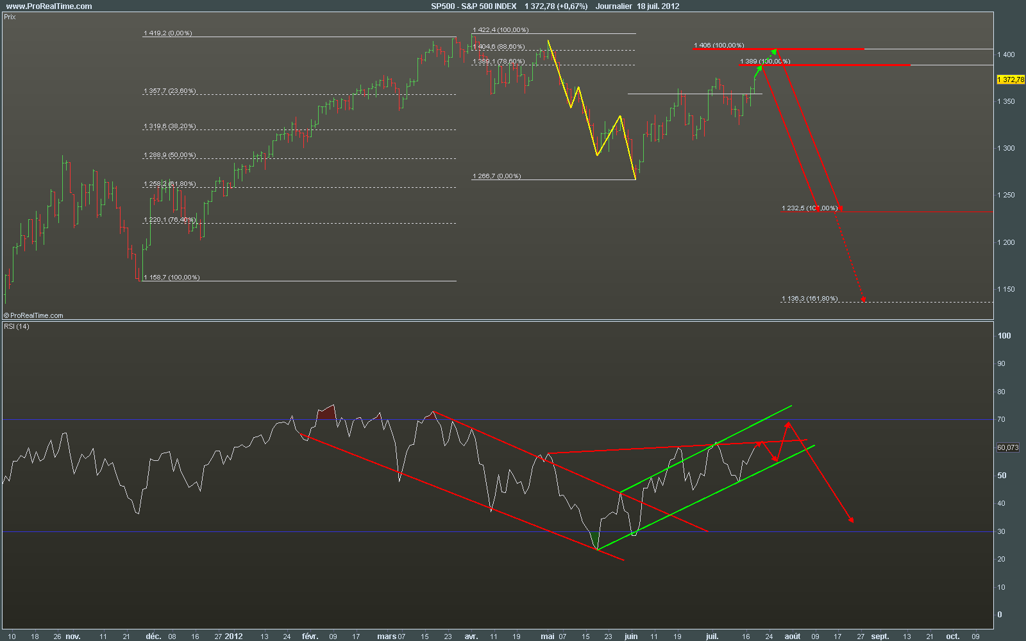Pick the retracement label '1 389,1 (78,60%)'
This screenshot has width=1026, height=641.
coord(499,62)
